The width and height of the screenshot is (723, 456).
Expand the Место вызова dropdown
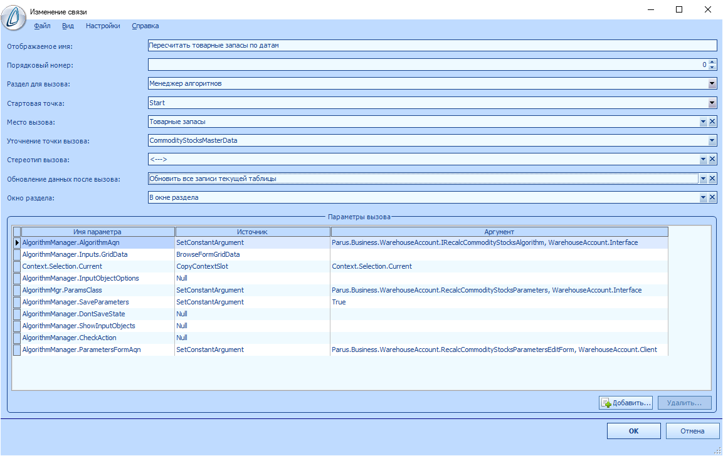point(703,122)
